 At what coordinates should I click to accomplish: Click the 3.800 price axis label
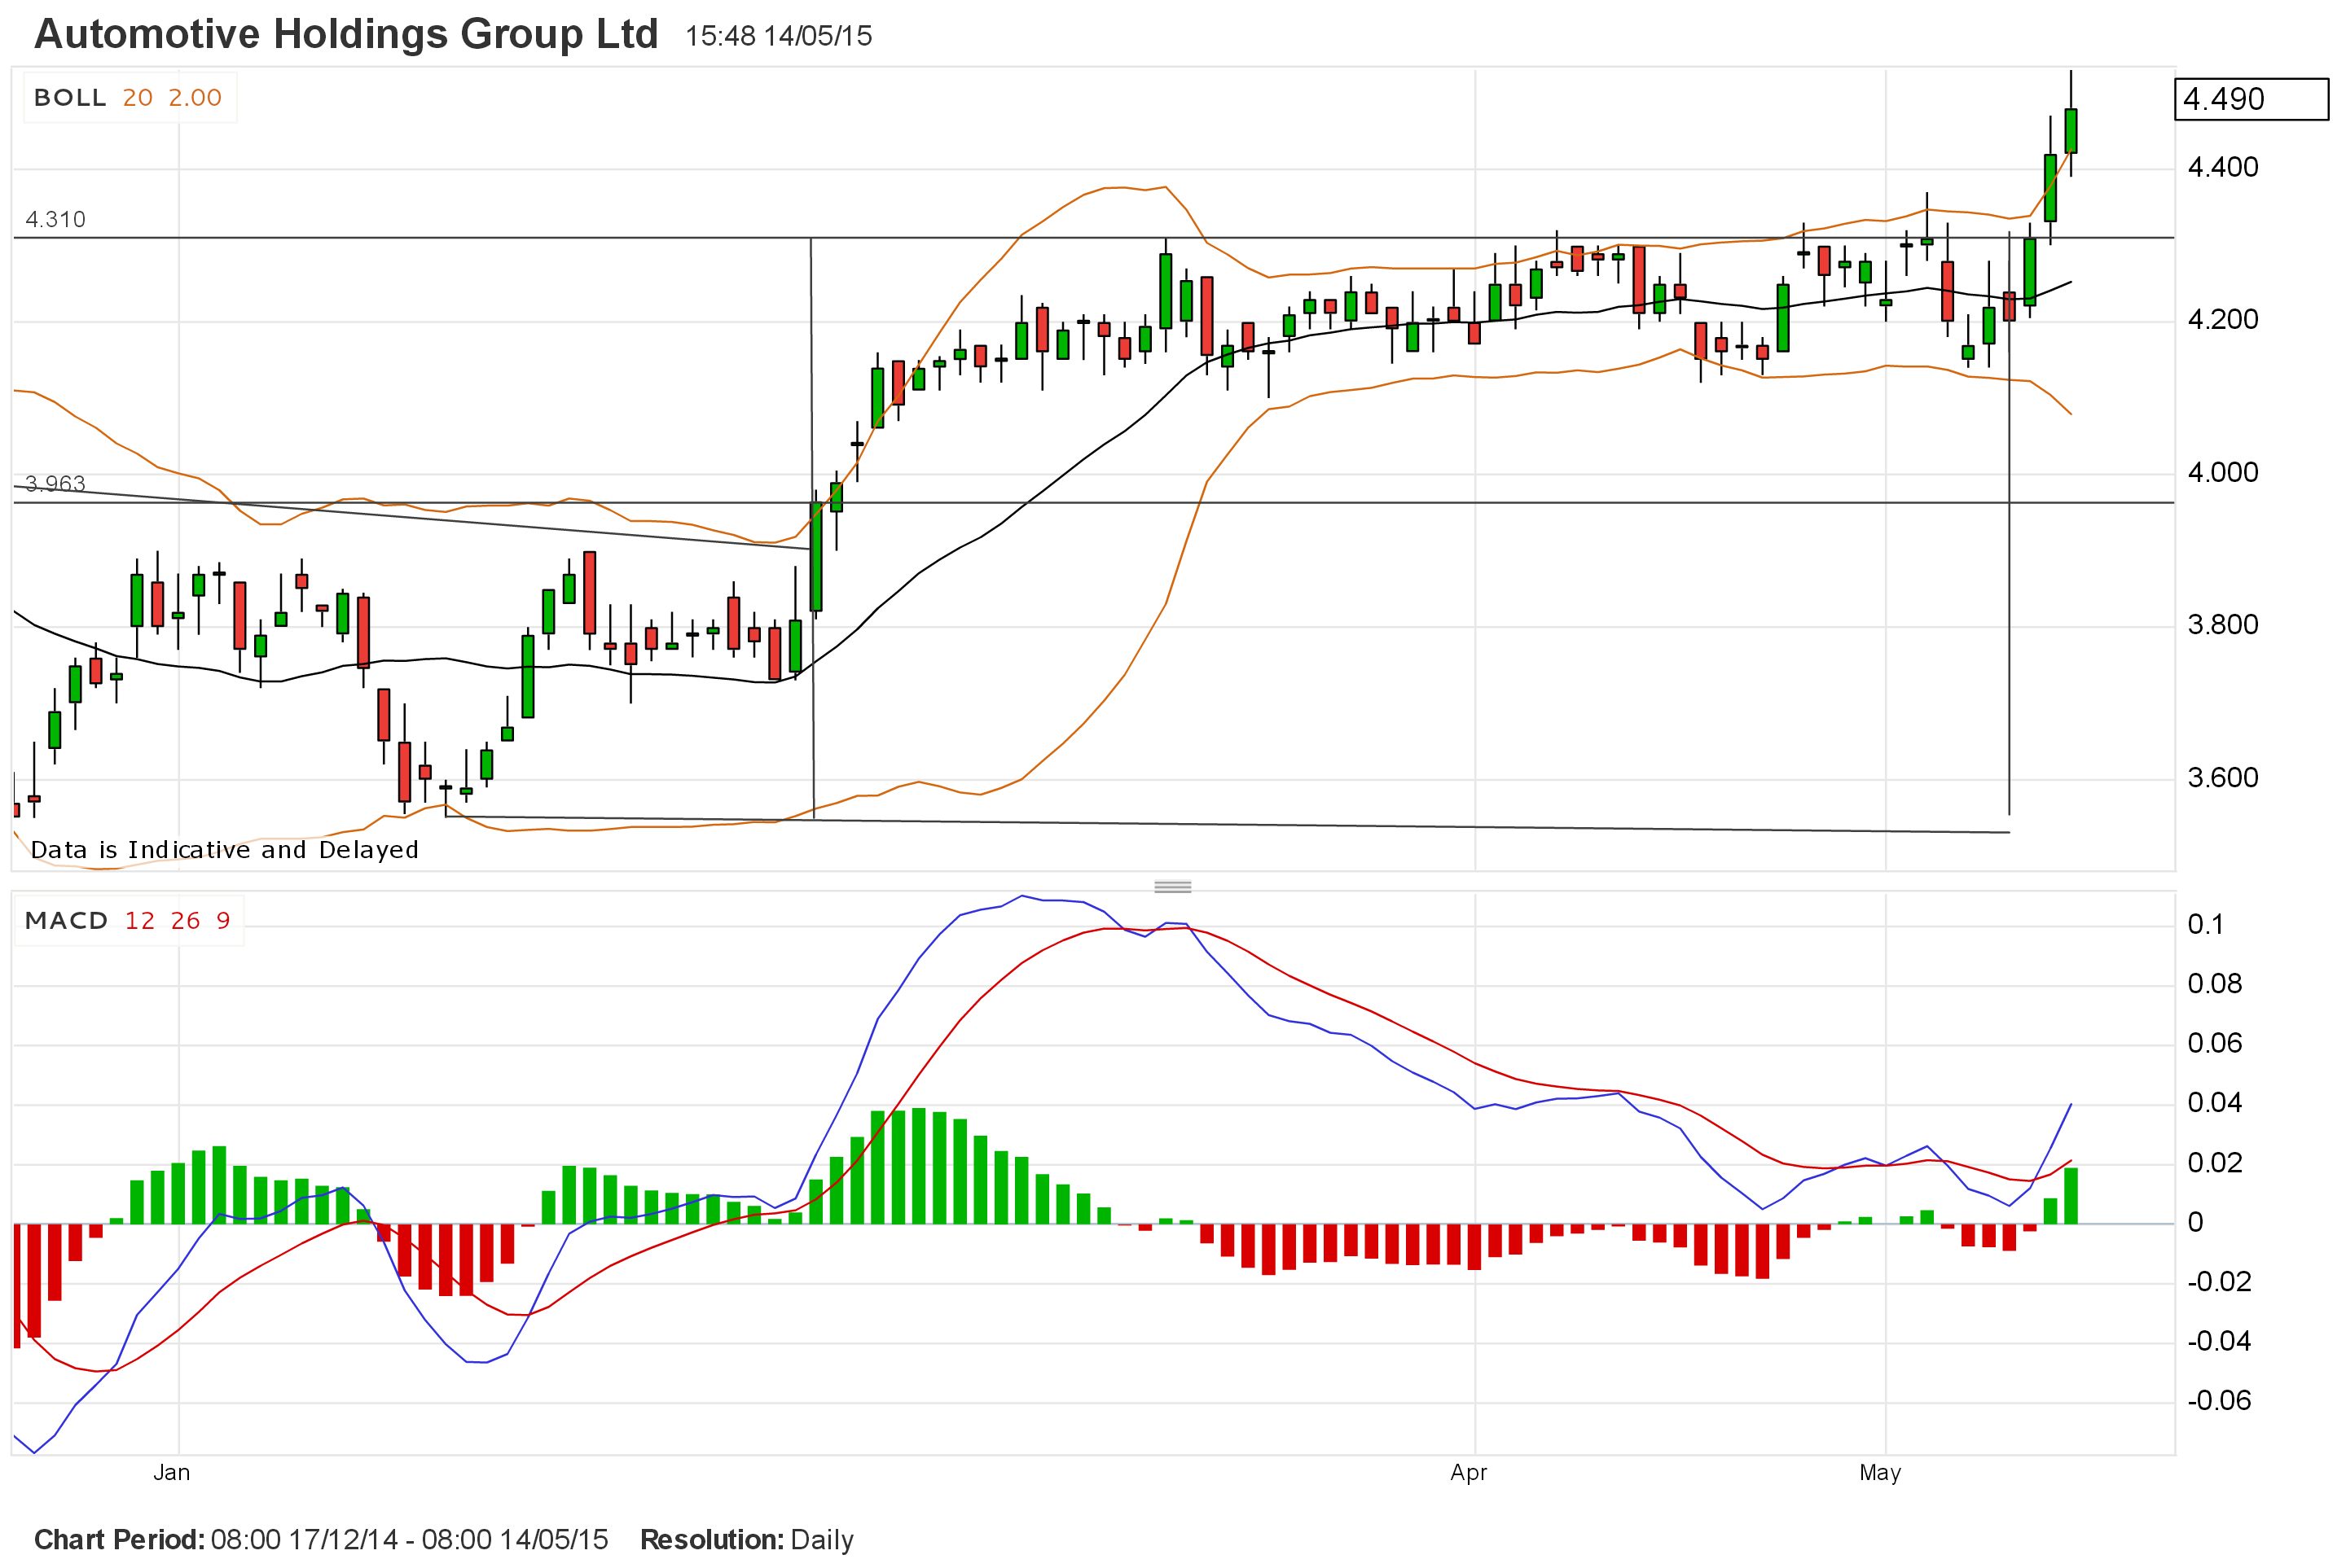click(x=2223, y=625)
